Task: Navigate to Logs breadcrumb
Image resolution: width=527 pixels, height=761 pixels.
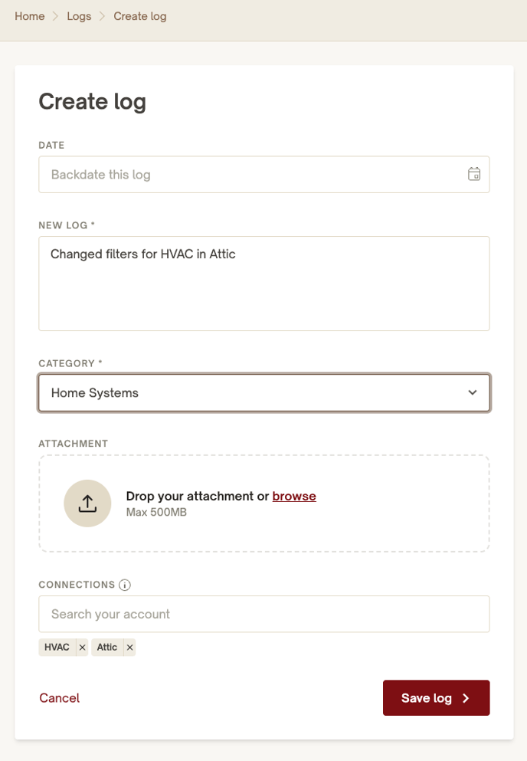Action: coord(79,16)
